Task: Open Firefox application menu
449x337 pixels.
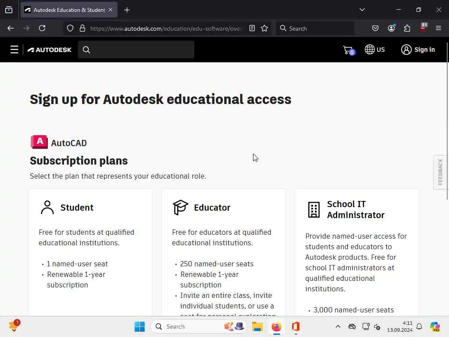Action: [x=438, y=28]
